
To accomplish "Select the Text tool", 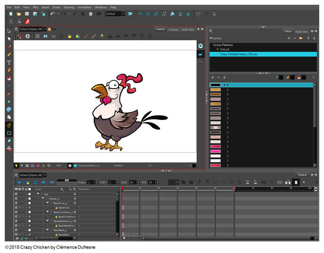I will click(x=9, y=63).
